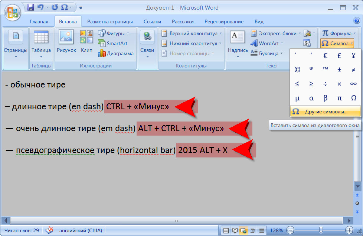Insert the copyright symbol
363x236 pixels.
[297, 69]
